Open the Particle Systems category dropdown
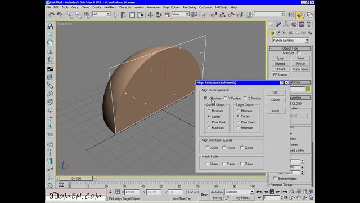This screenshot has height=203, width=360. 290,41
